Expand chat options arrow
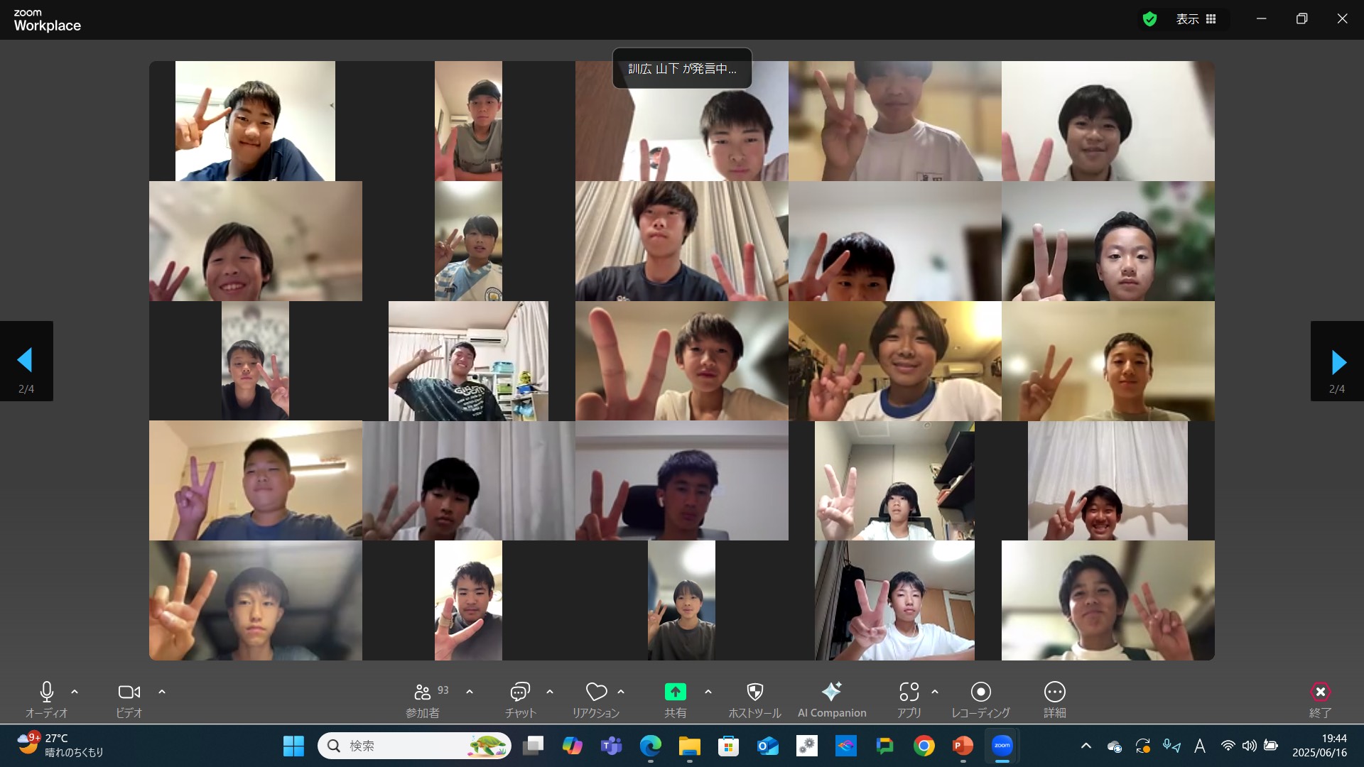Screen dimensions: 1364x767 [x=550, y=692]
